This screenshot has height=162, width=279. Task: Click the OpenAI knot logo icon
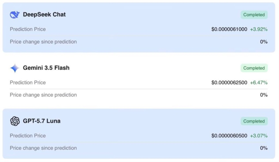point(15,121)
